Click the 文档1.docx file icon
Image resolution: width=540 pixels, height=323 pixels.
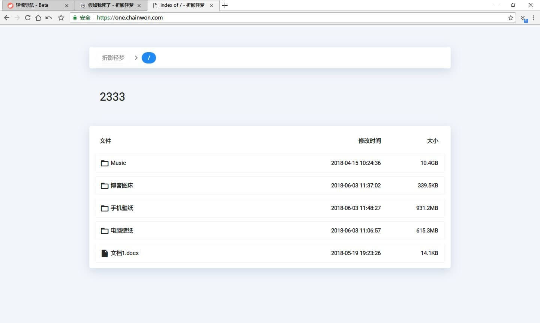click(105, 253)
